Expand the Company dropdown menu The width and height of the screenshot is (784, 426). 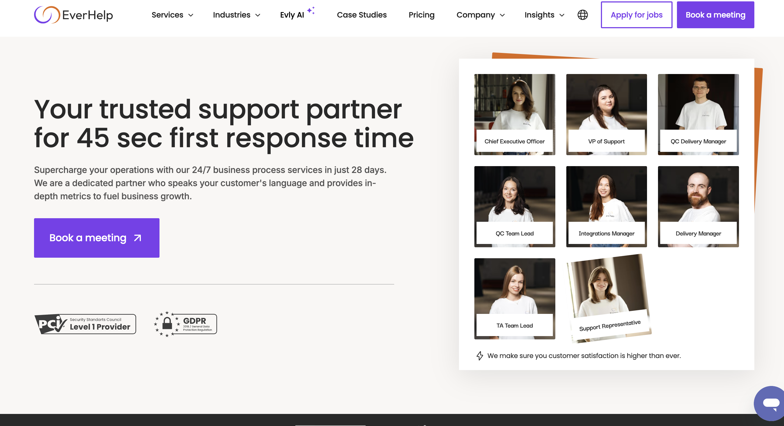point(480,15)
